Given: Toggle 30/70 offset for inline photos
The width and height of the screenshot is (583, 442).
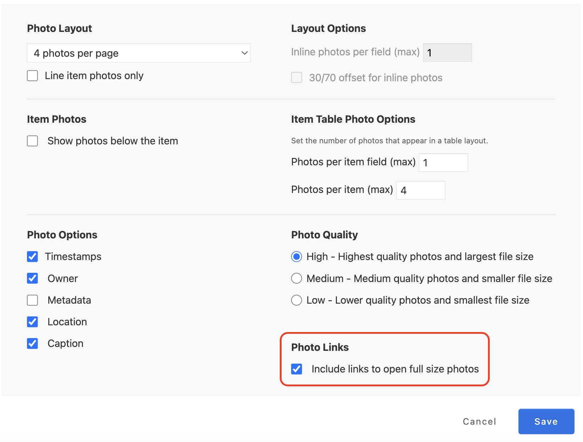Looking at the screenshot, I should (296, 78).
